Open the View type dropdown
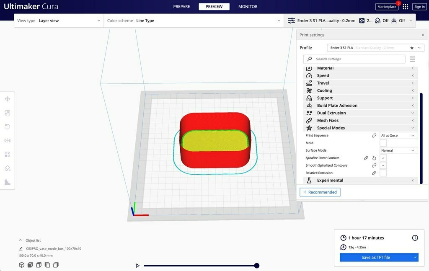 (x=59, y=21)
